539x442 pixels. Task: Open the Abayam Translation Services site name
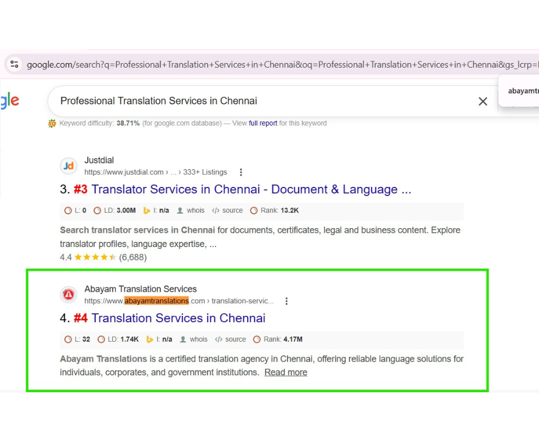[x=140, y=289]
